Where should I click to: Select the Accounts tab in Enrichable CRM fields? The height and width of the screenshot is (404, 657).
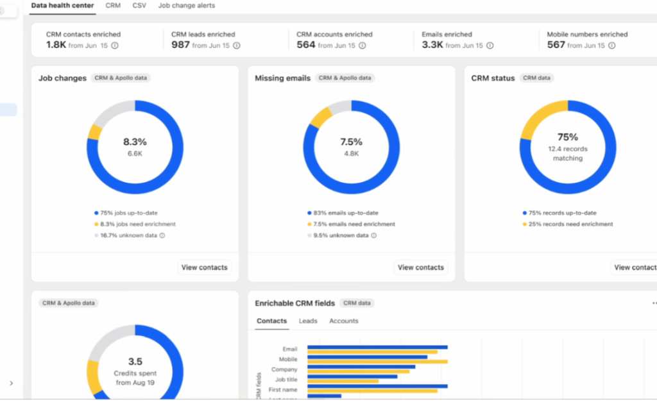click(344, 321)
